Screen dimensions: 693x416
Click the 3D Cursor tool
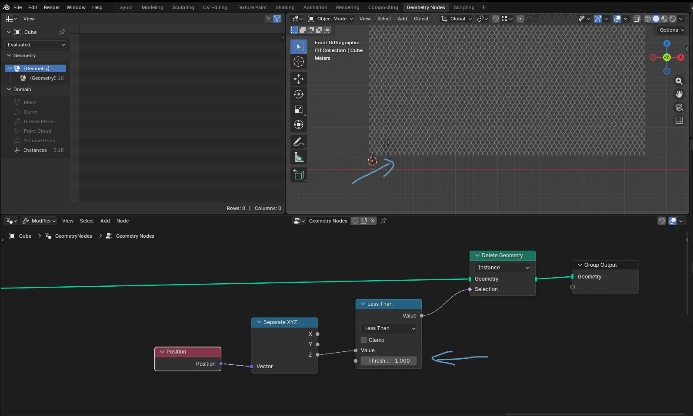298,62
